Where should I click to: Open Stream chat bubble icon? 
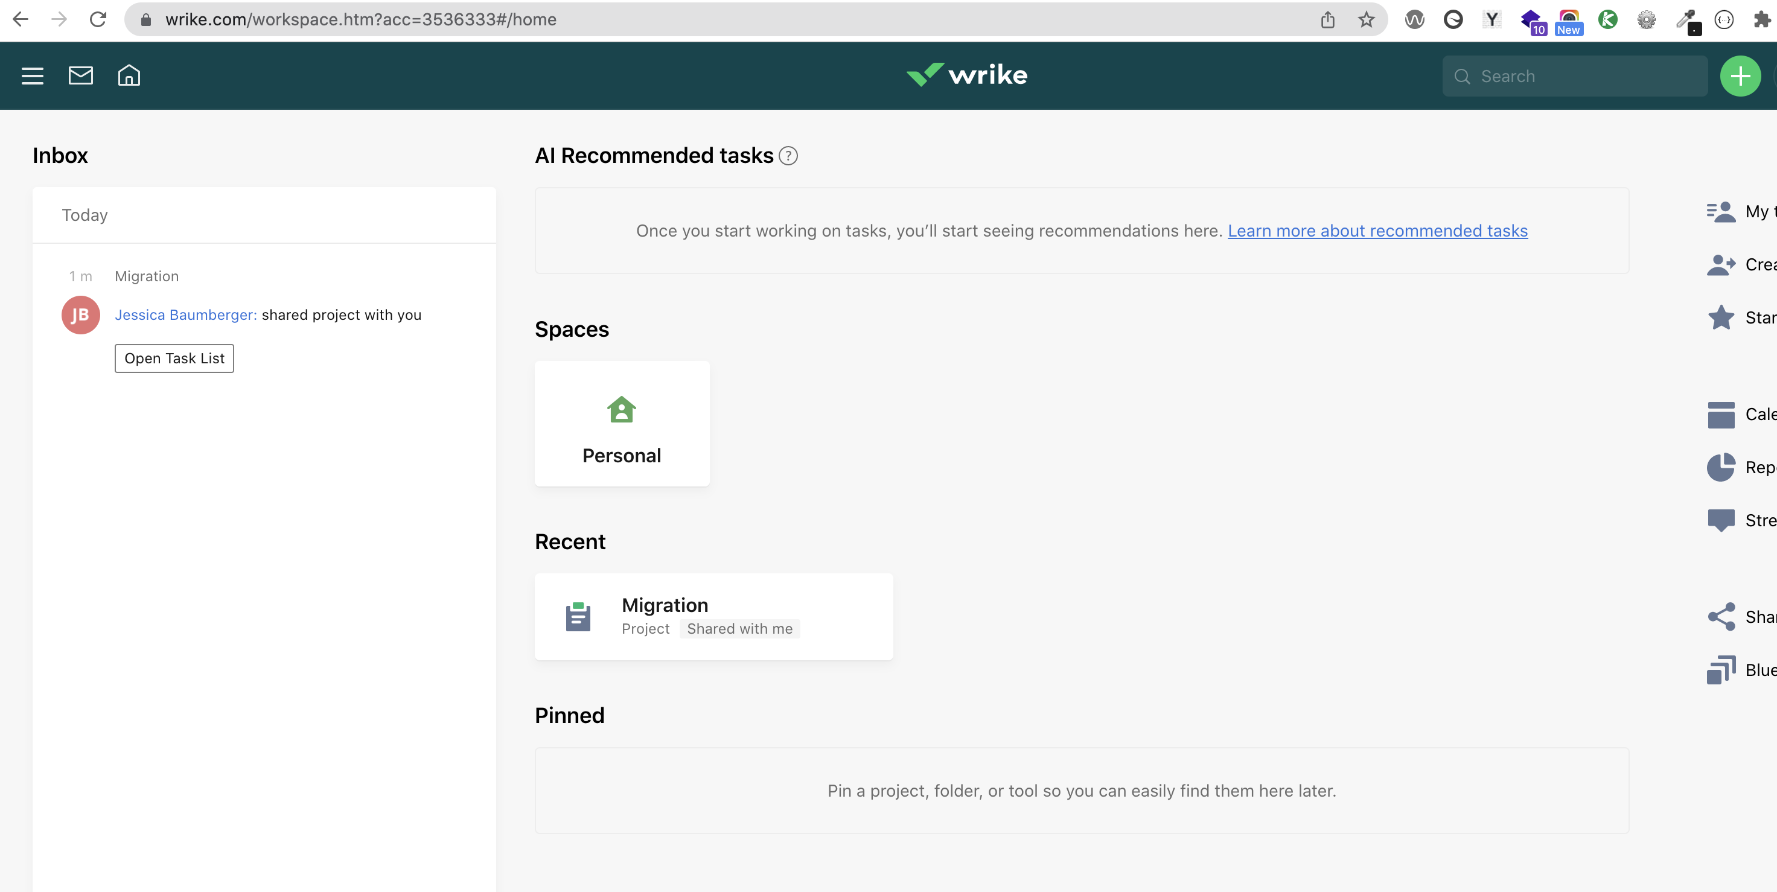(x=1721, y=521)
